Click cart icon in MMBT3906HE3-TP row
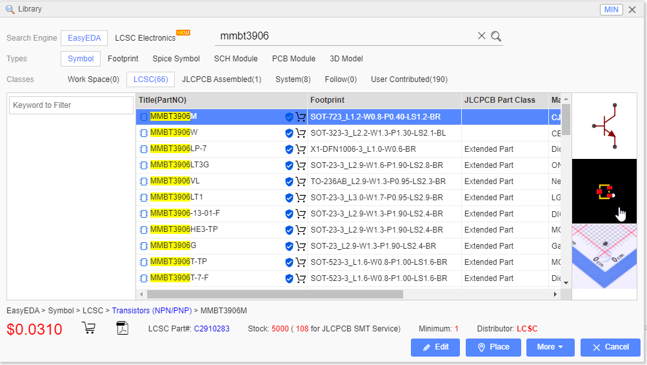The image size is (647, 365). pyautogui.click(x=301, y=230)
